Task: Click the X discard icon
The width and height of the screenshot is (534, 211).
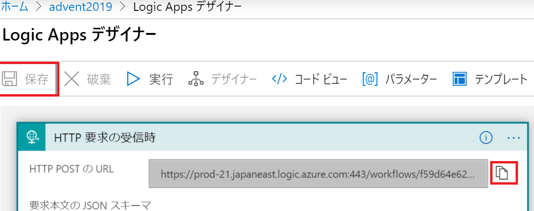Action: (x=72, y=79)
